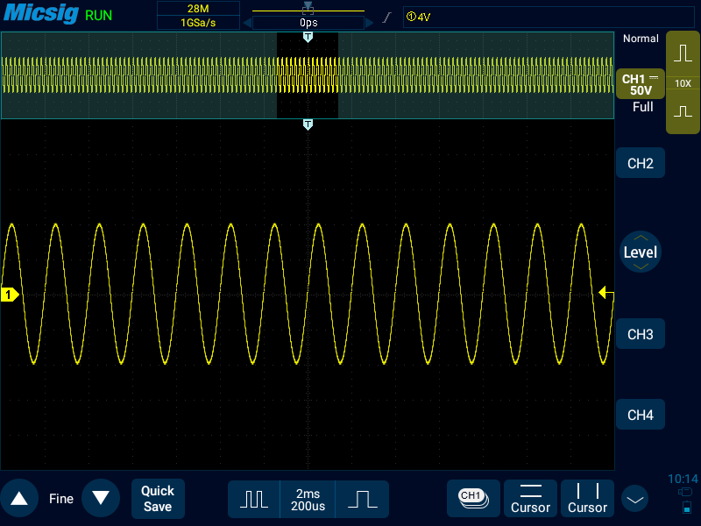Adjust the trigger Level control
Viewport: 701px width, 526px height.
[x=641, y=252]
